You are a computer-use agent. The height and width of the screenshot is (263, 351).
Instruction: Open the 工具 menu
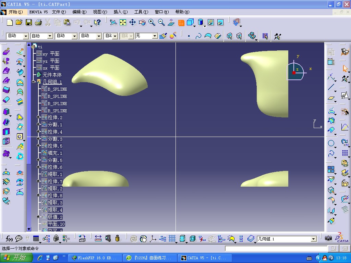tap(141, 12)
